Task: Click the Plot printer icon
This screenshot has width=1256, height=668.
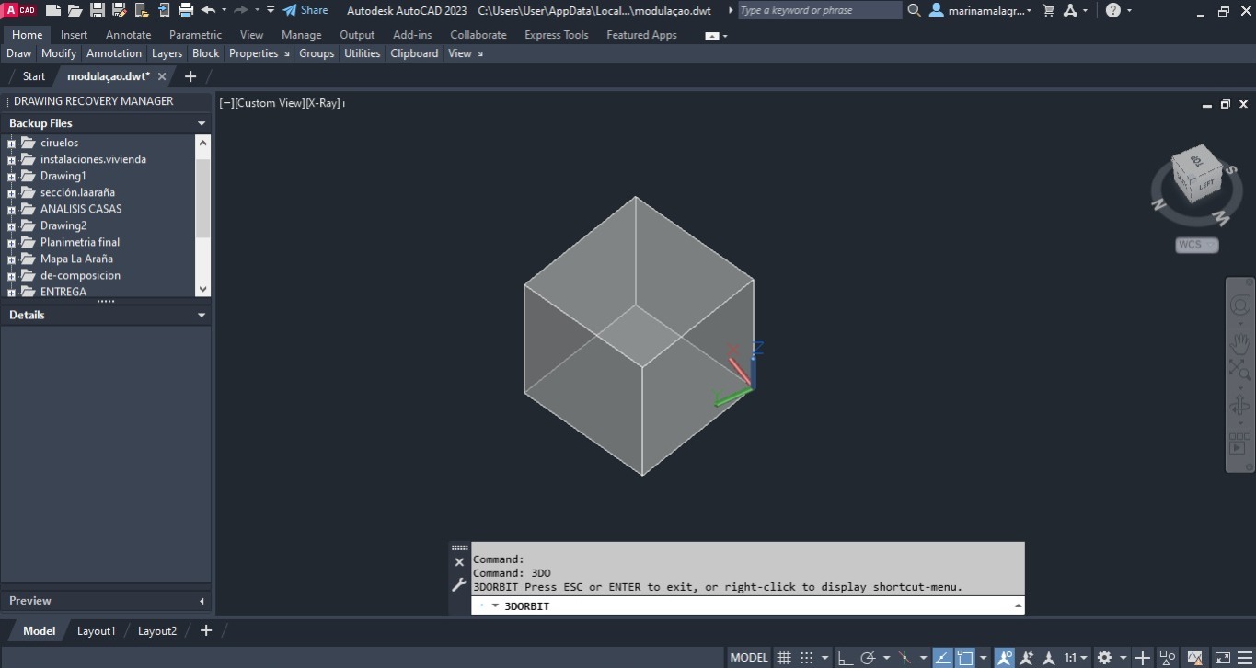Action: click(x=186, y=10)
